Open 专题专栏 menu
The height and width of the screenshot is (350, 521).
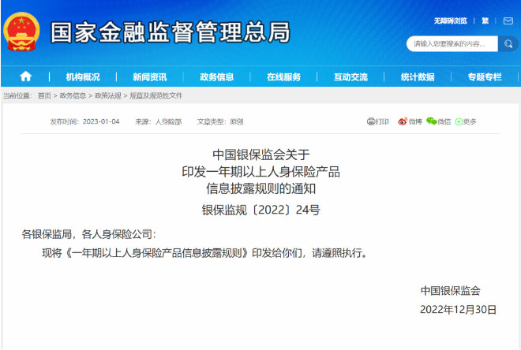point(485,77)
